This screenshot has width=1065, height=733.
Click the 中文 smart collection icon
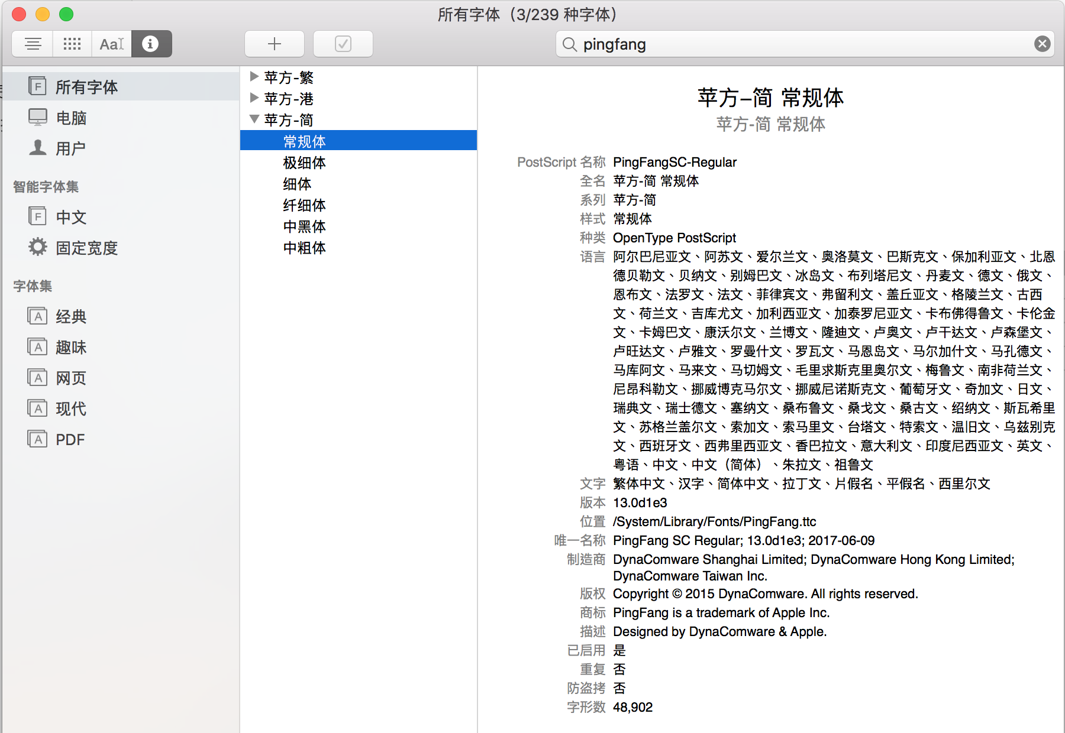pyautogui.click(x=37, y=216)
